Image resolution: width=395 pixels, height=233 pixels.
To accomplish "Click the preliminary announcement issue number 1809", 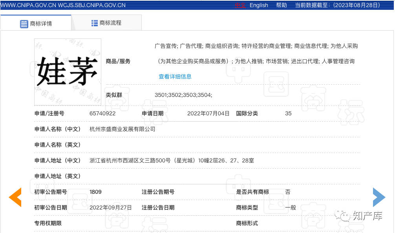I will click(95, 192).
